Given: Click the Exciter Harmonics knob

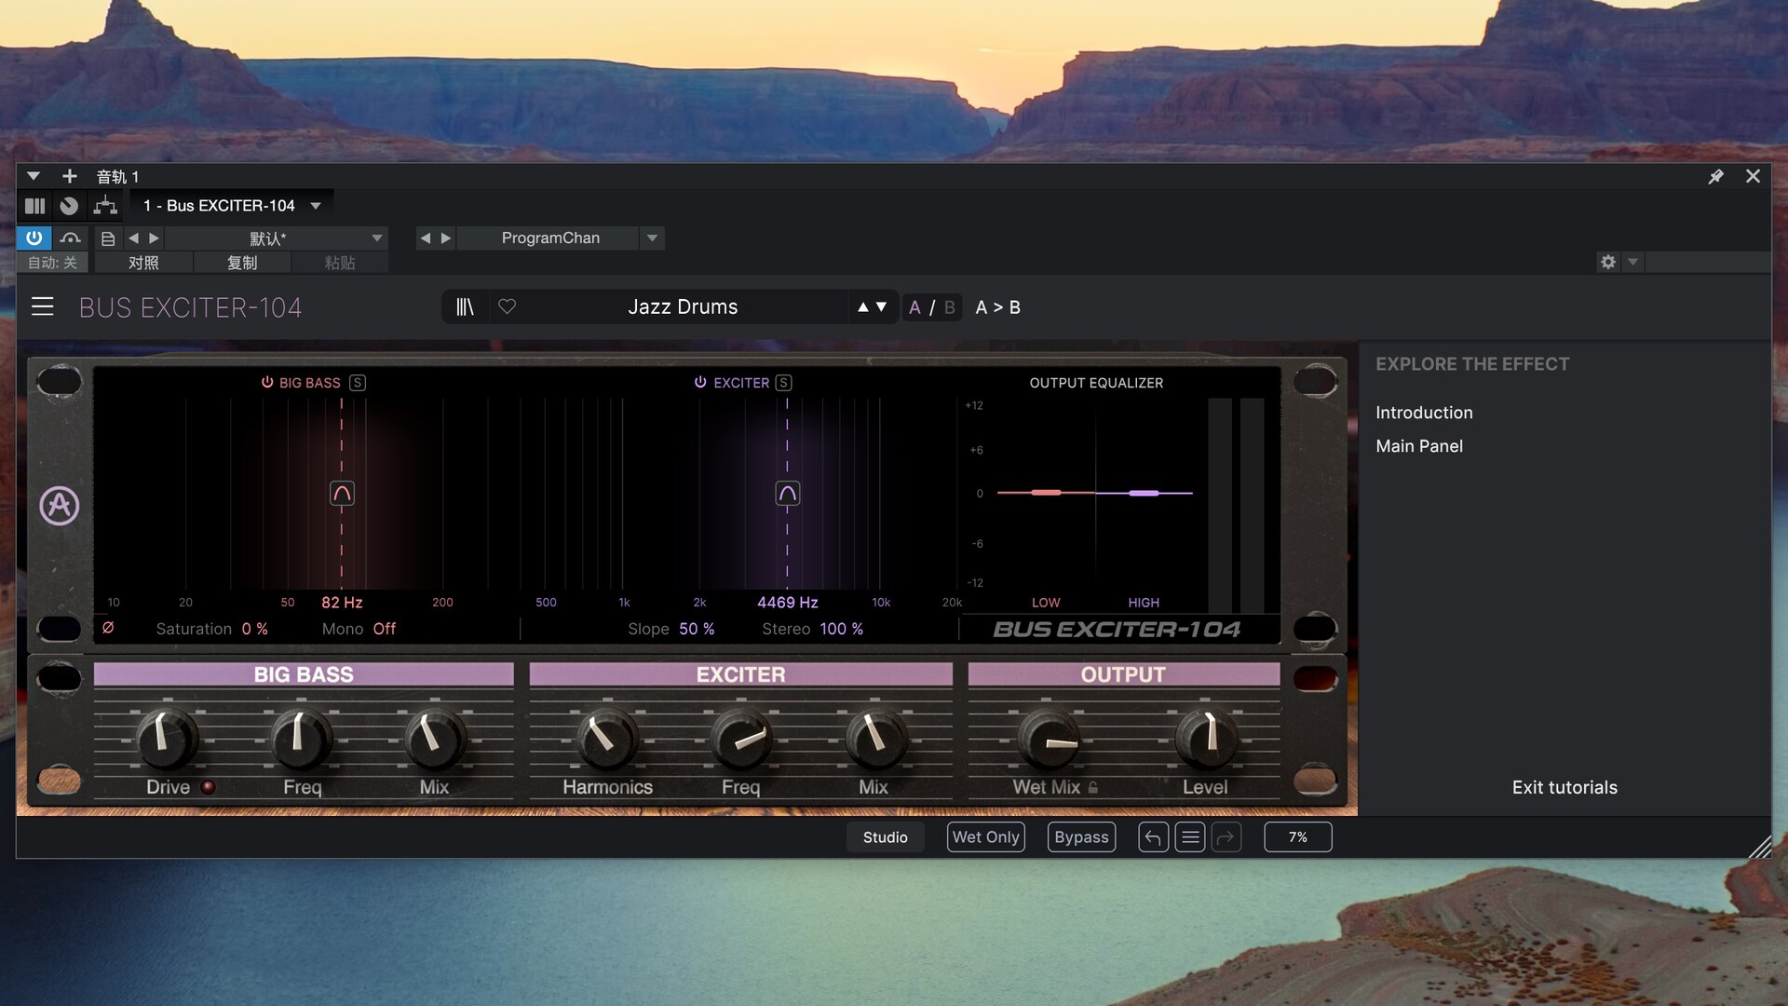Looking at the screenshot, I should pos(607,739).
